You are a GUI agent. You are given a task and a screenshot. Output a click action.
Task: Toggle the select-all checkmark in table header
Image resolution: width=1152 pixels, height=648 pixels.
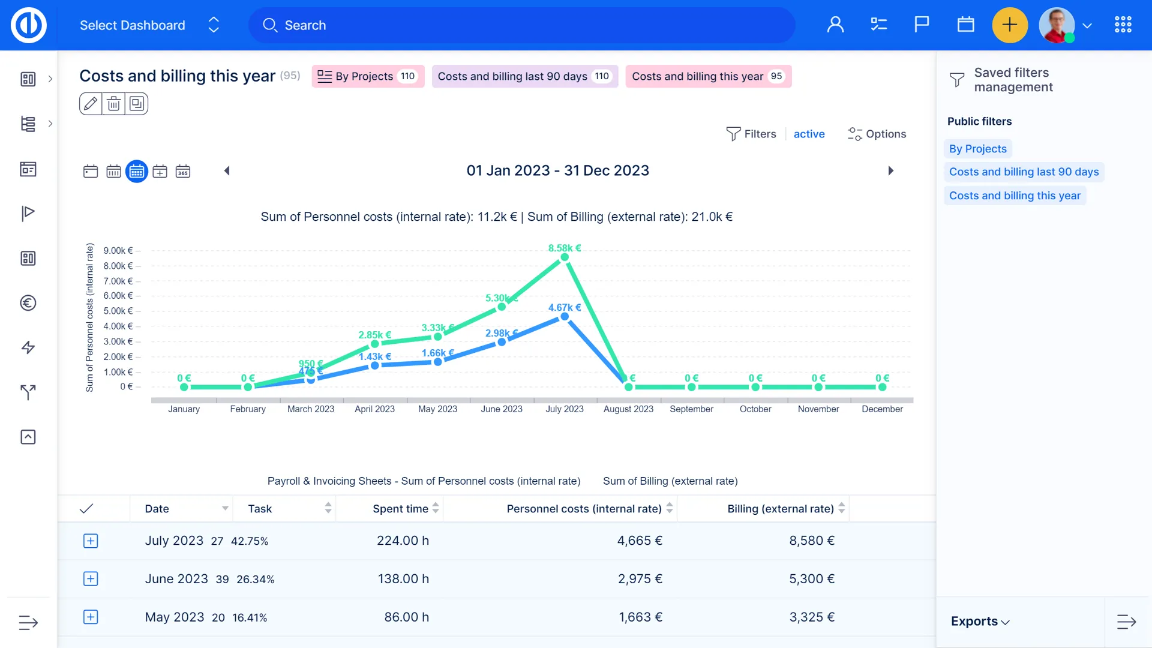[x=86, y=509]
